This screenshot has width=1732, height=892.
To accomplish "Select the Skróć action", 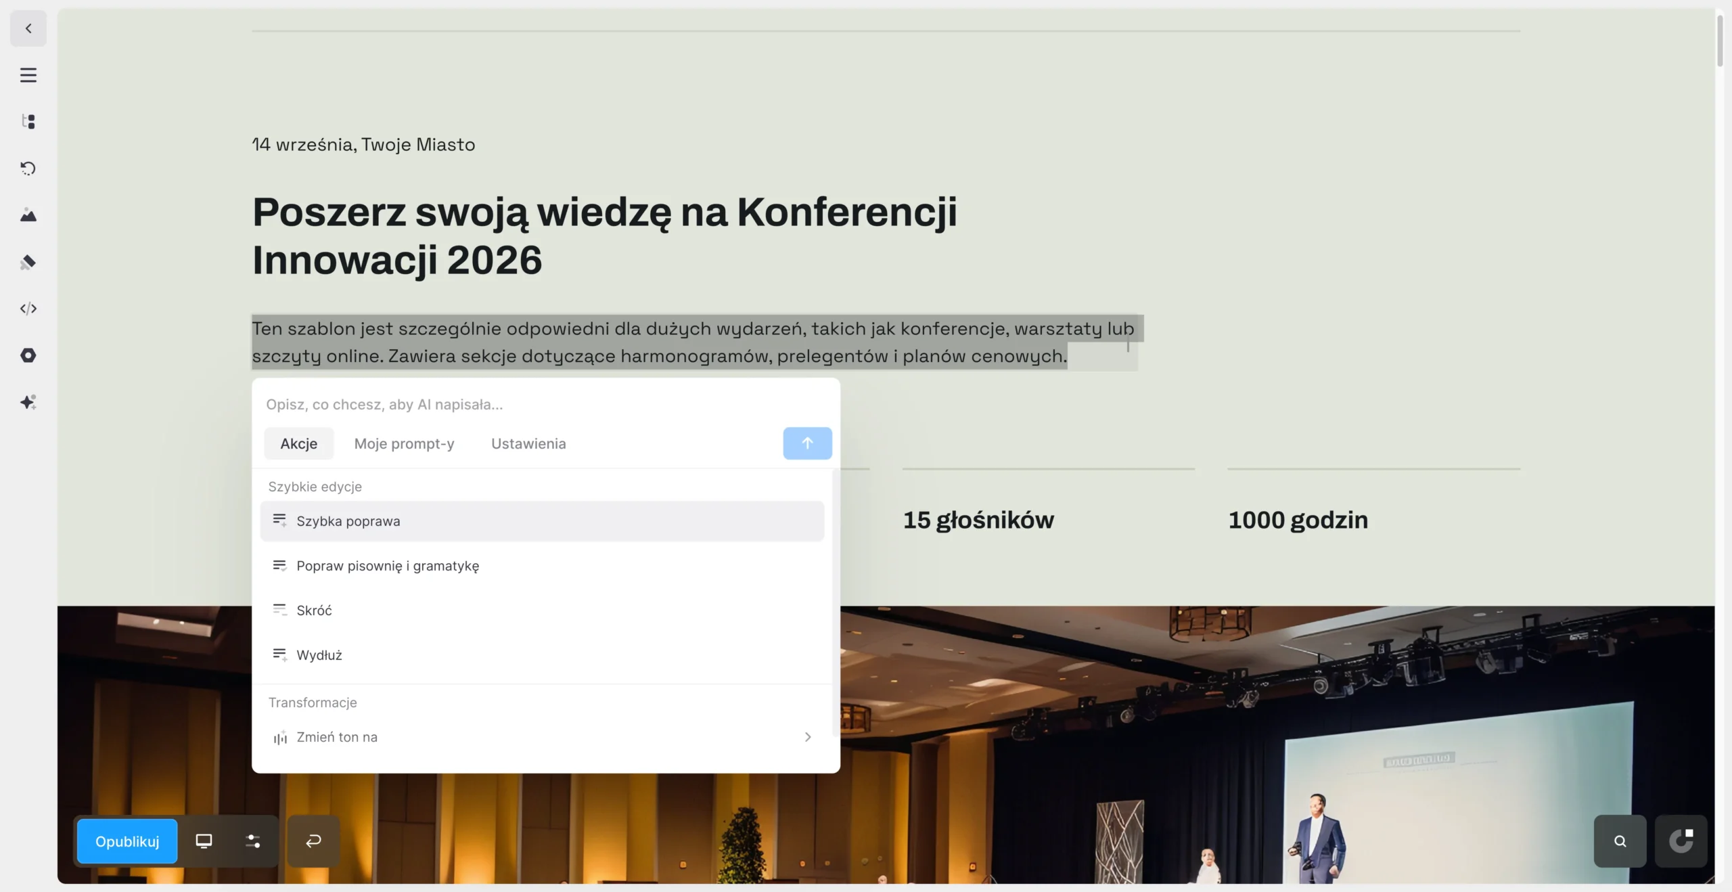I will 543,610.
